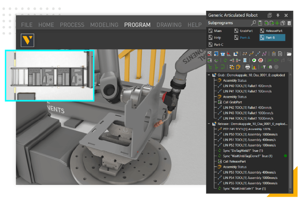The width and height of the screenshot is (306, 201).
Task: Click the white document statement icon
Action: [280, 54]
